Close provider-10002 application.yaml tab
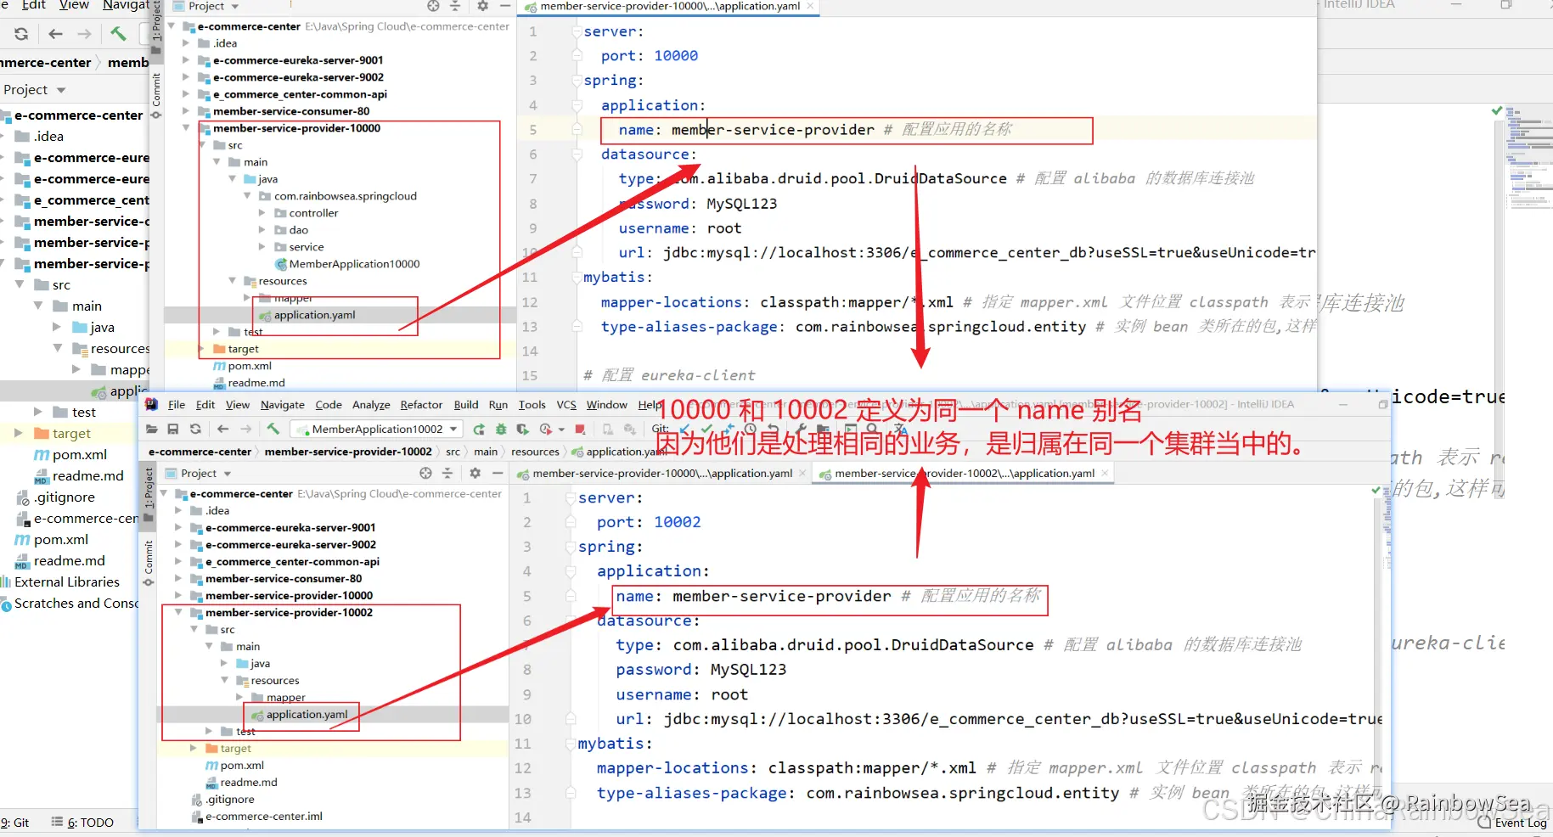 1105,473
